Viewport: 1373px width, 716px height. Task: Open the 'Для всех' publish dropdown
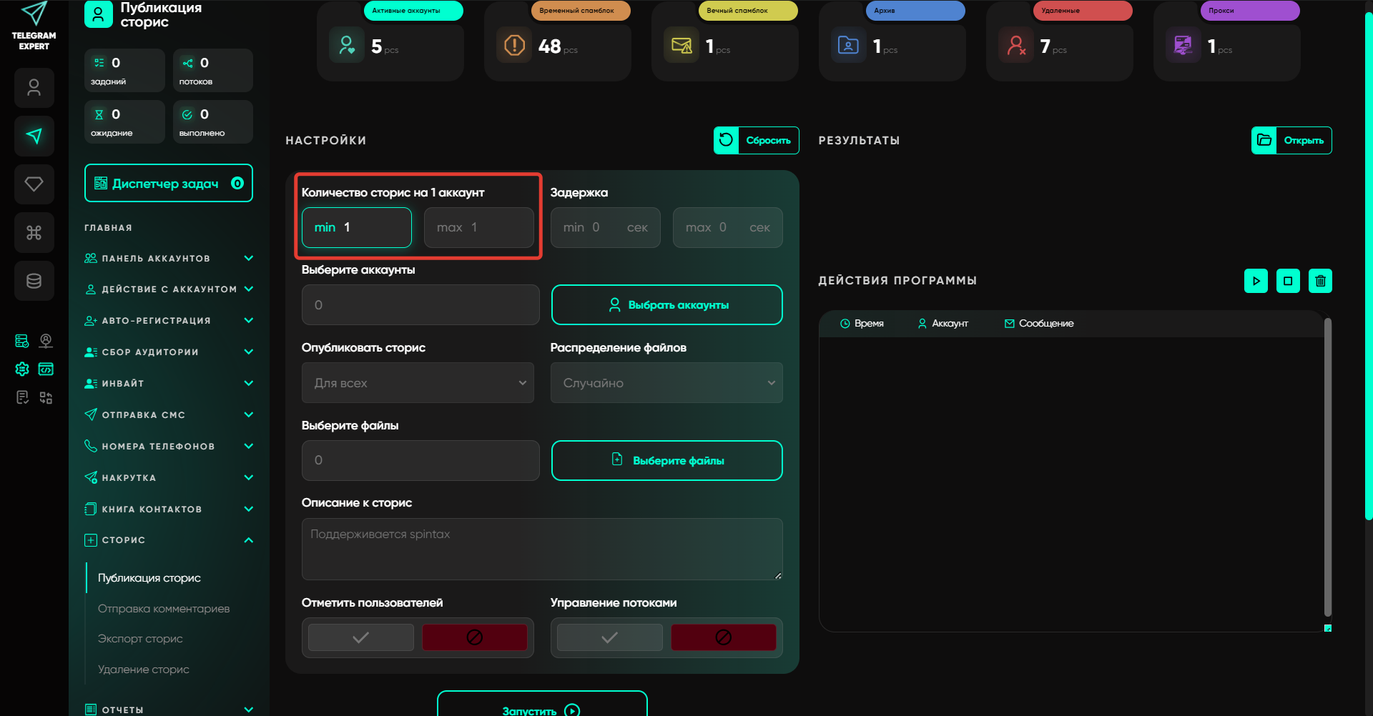pos(418,383)
